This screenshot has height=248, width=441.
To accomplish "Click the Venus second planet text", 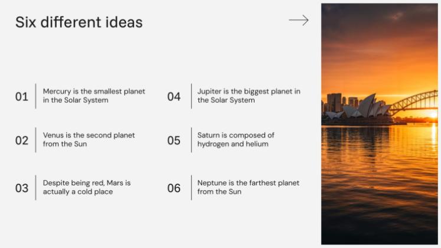I will point(89,139).
